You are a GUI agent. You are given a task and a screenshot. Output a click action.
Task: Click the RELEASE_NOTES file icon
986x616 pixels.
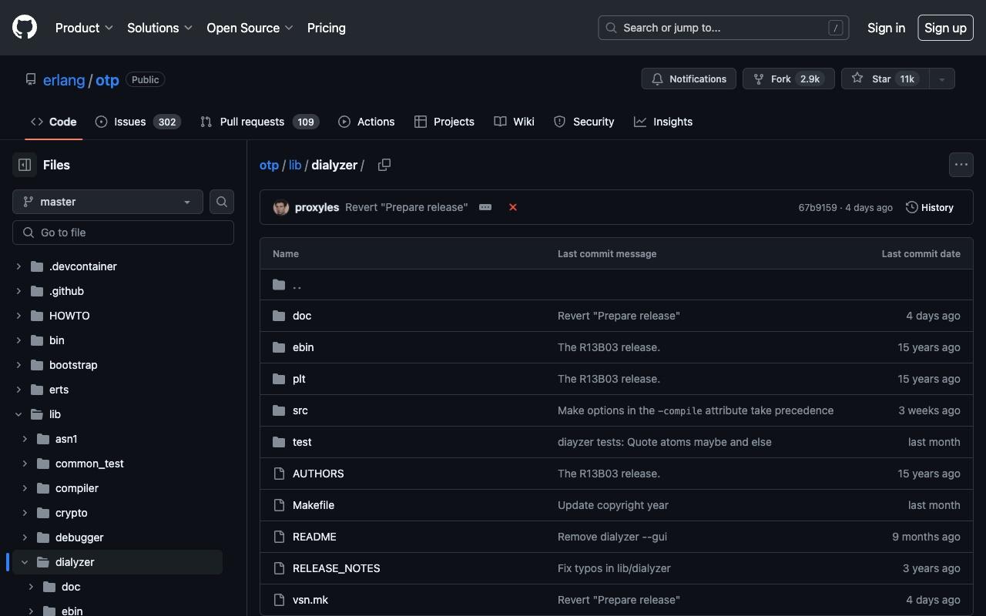pos(279,568)
